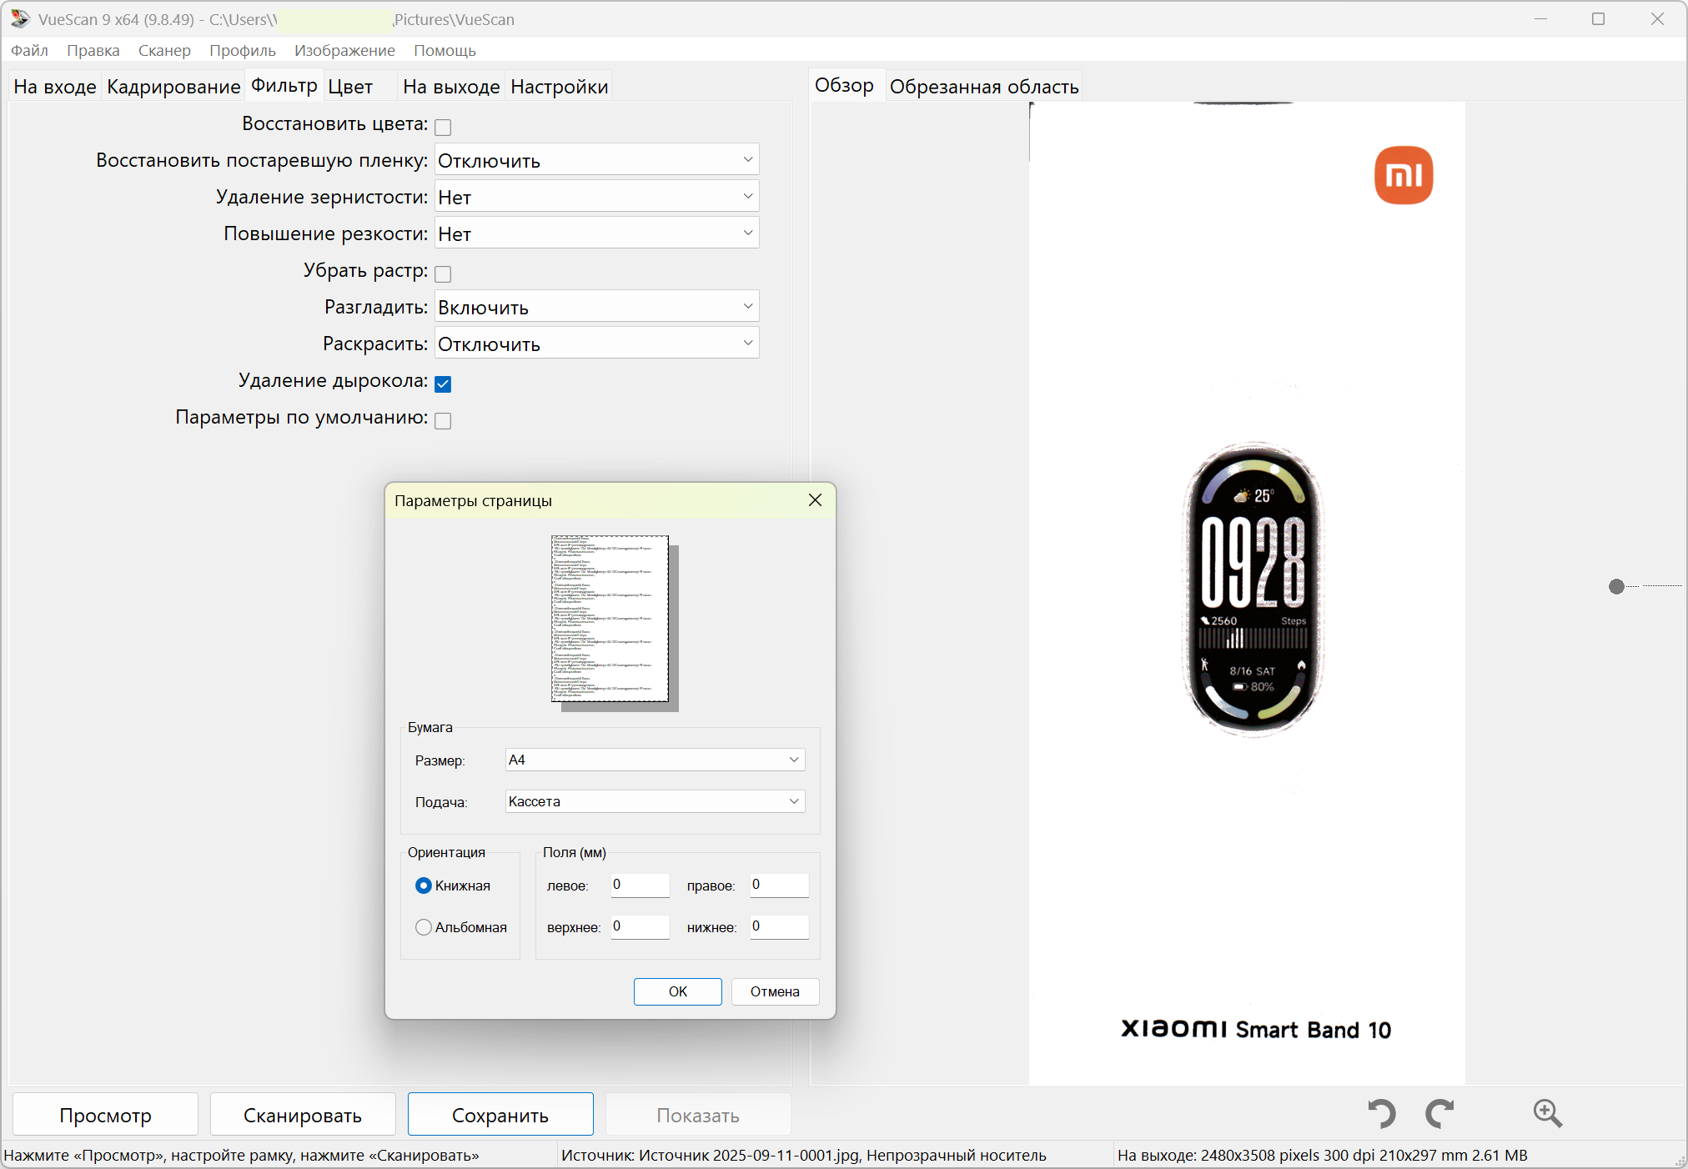Click the Размер dropdown arrow icon
Image resolution: width=1688 pixels, height=1169 pixels.
tap(793, 760)
